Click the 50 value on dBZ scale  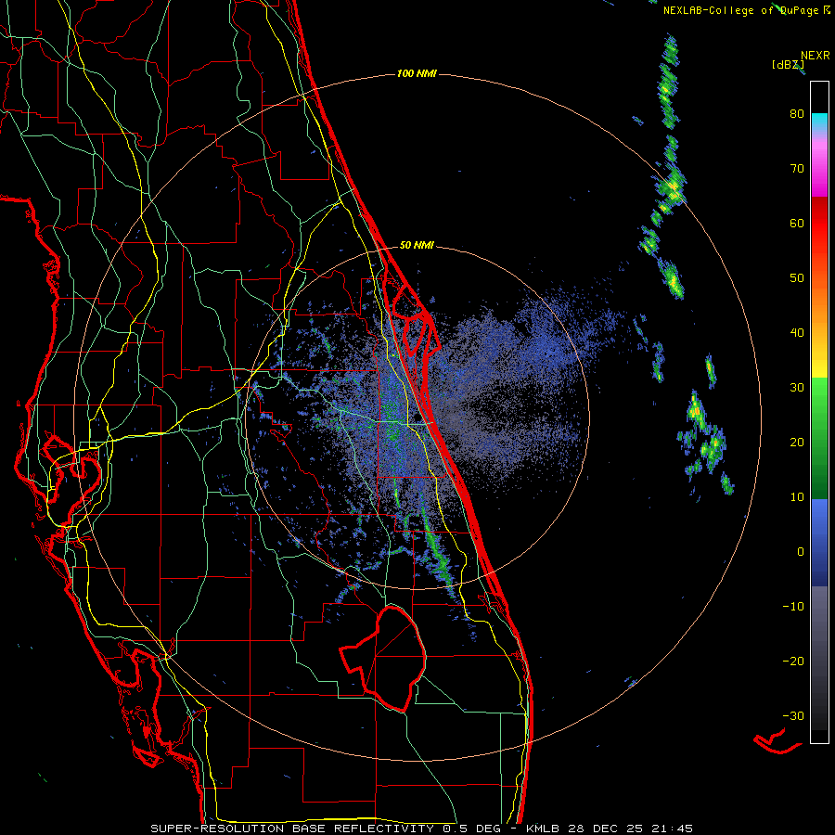797,278
